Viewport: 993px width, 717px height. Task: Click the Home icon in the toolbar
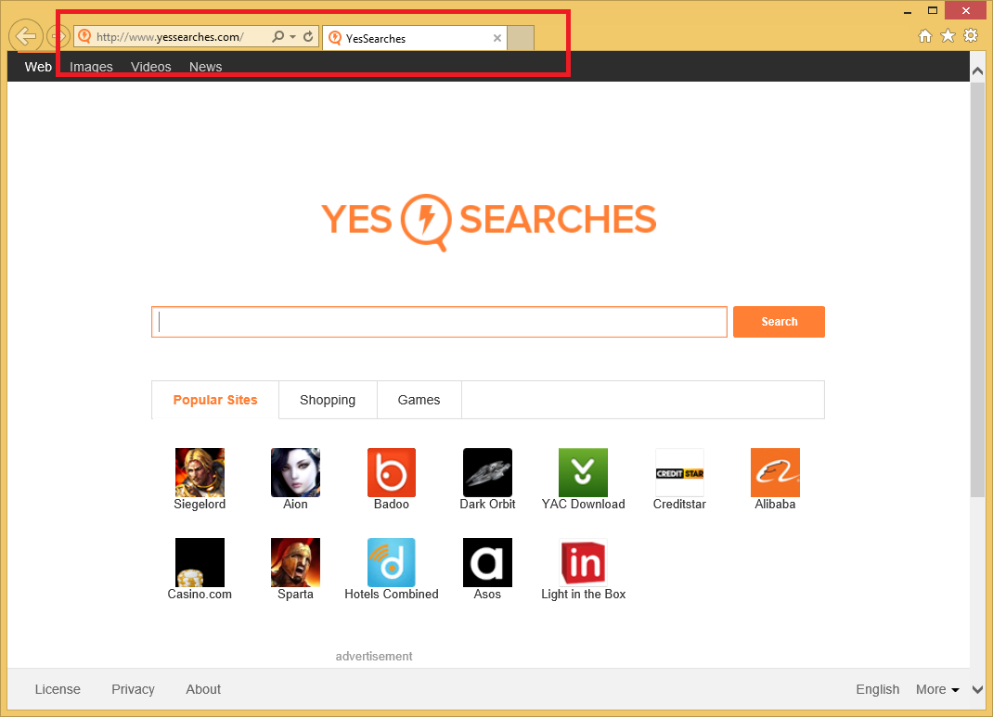click(x=925, y=35)
